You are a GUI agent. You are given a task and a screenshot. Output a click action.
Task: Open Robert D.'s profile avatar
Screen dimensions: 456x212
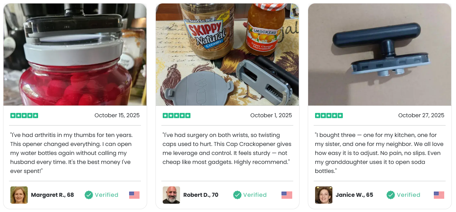click(171, 195)
